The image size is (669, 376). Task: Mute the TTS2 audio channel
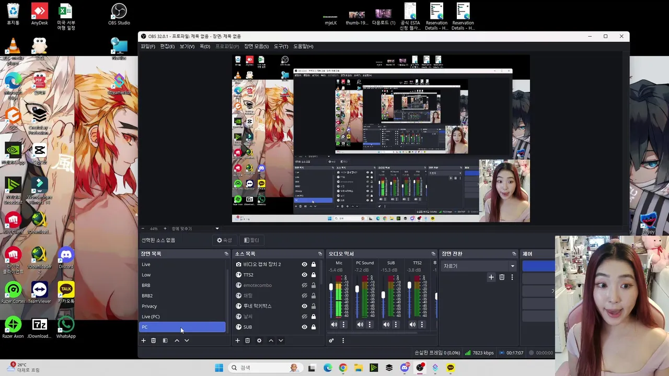412,324
